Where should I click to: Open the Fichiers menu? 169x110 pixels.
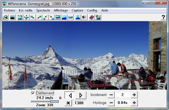[10, 10]
